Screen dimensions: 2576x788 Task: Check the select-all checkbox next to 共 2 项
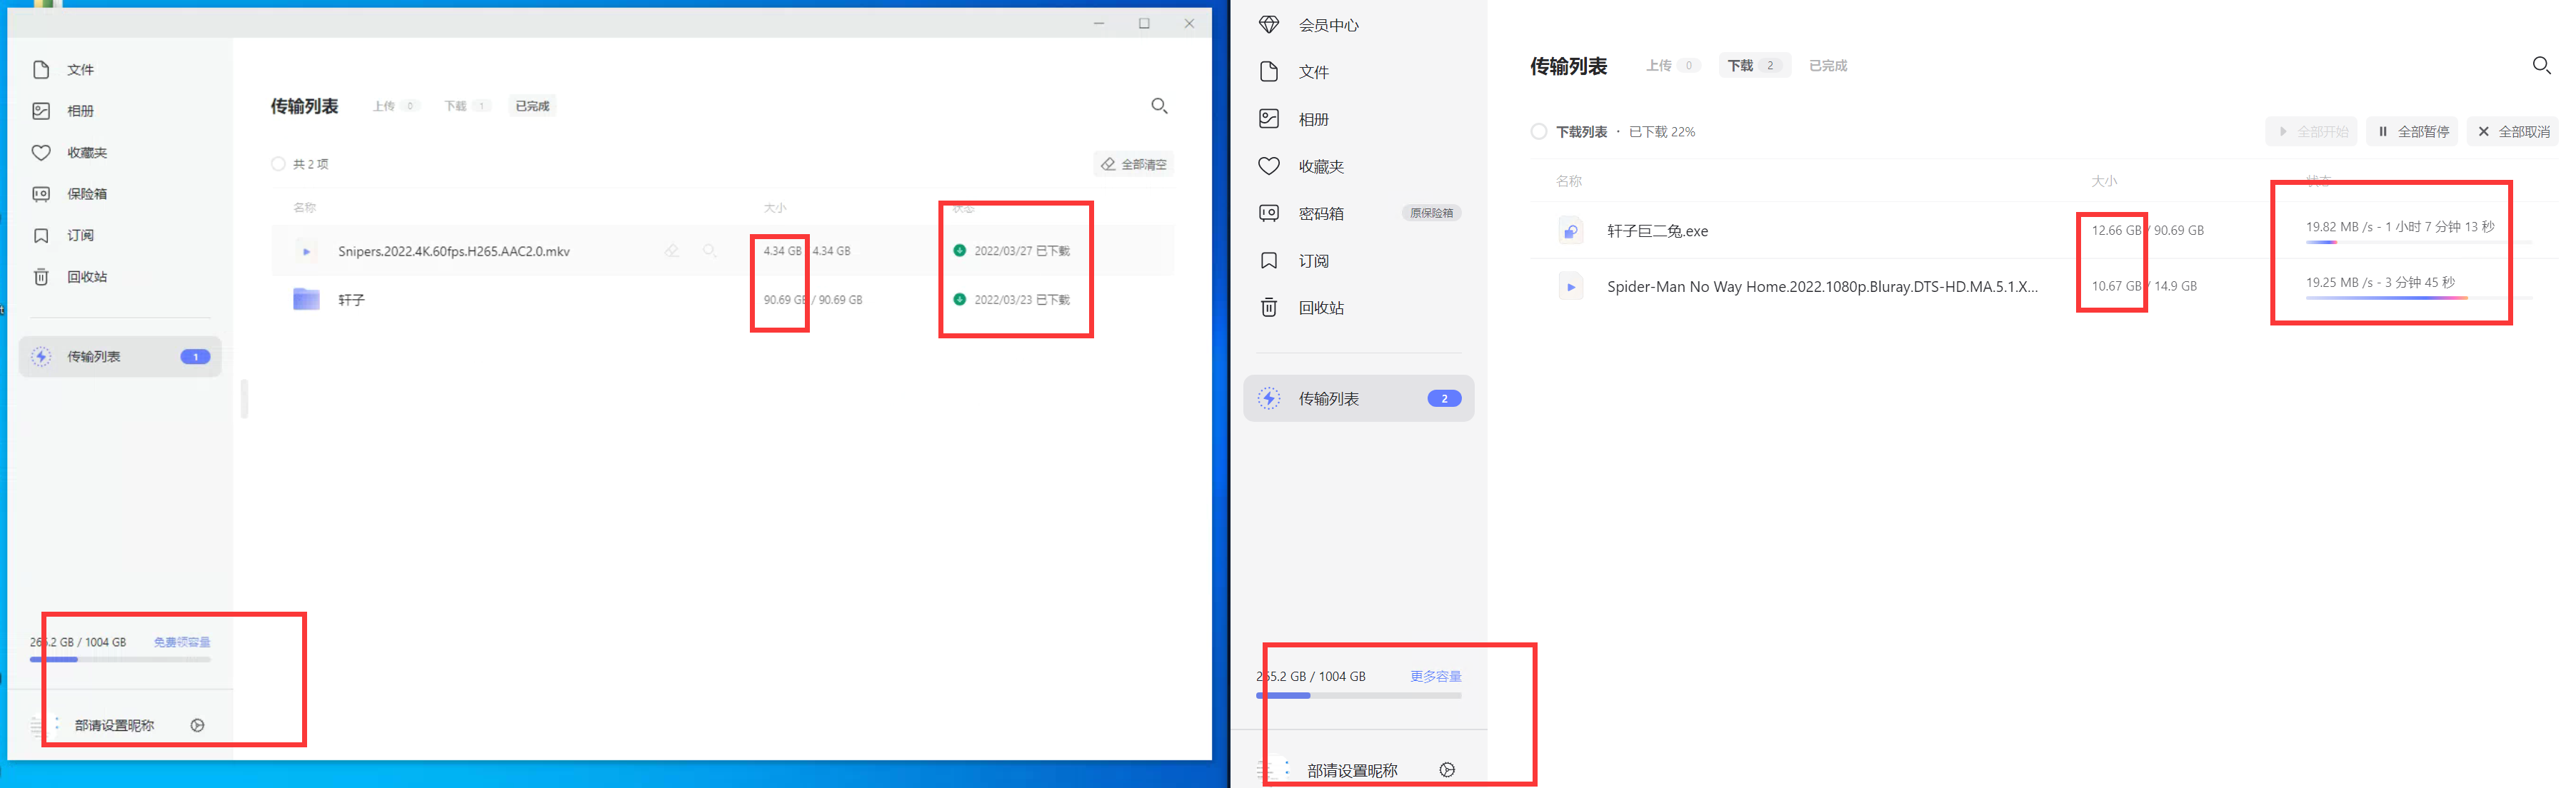[277, 163]
